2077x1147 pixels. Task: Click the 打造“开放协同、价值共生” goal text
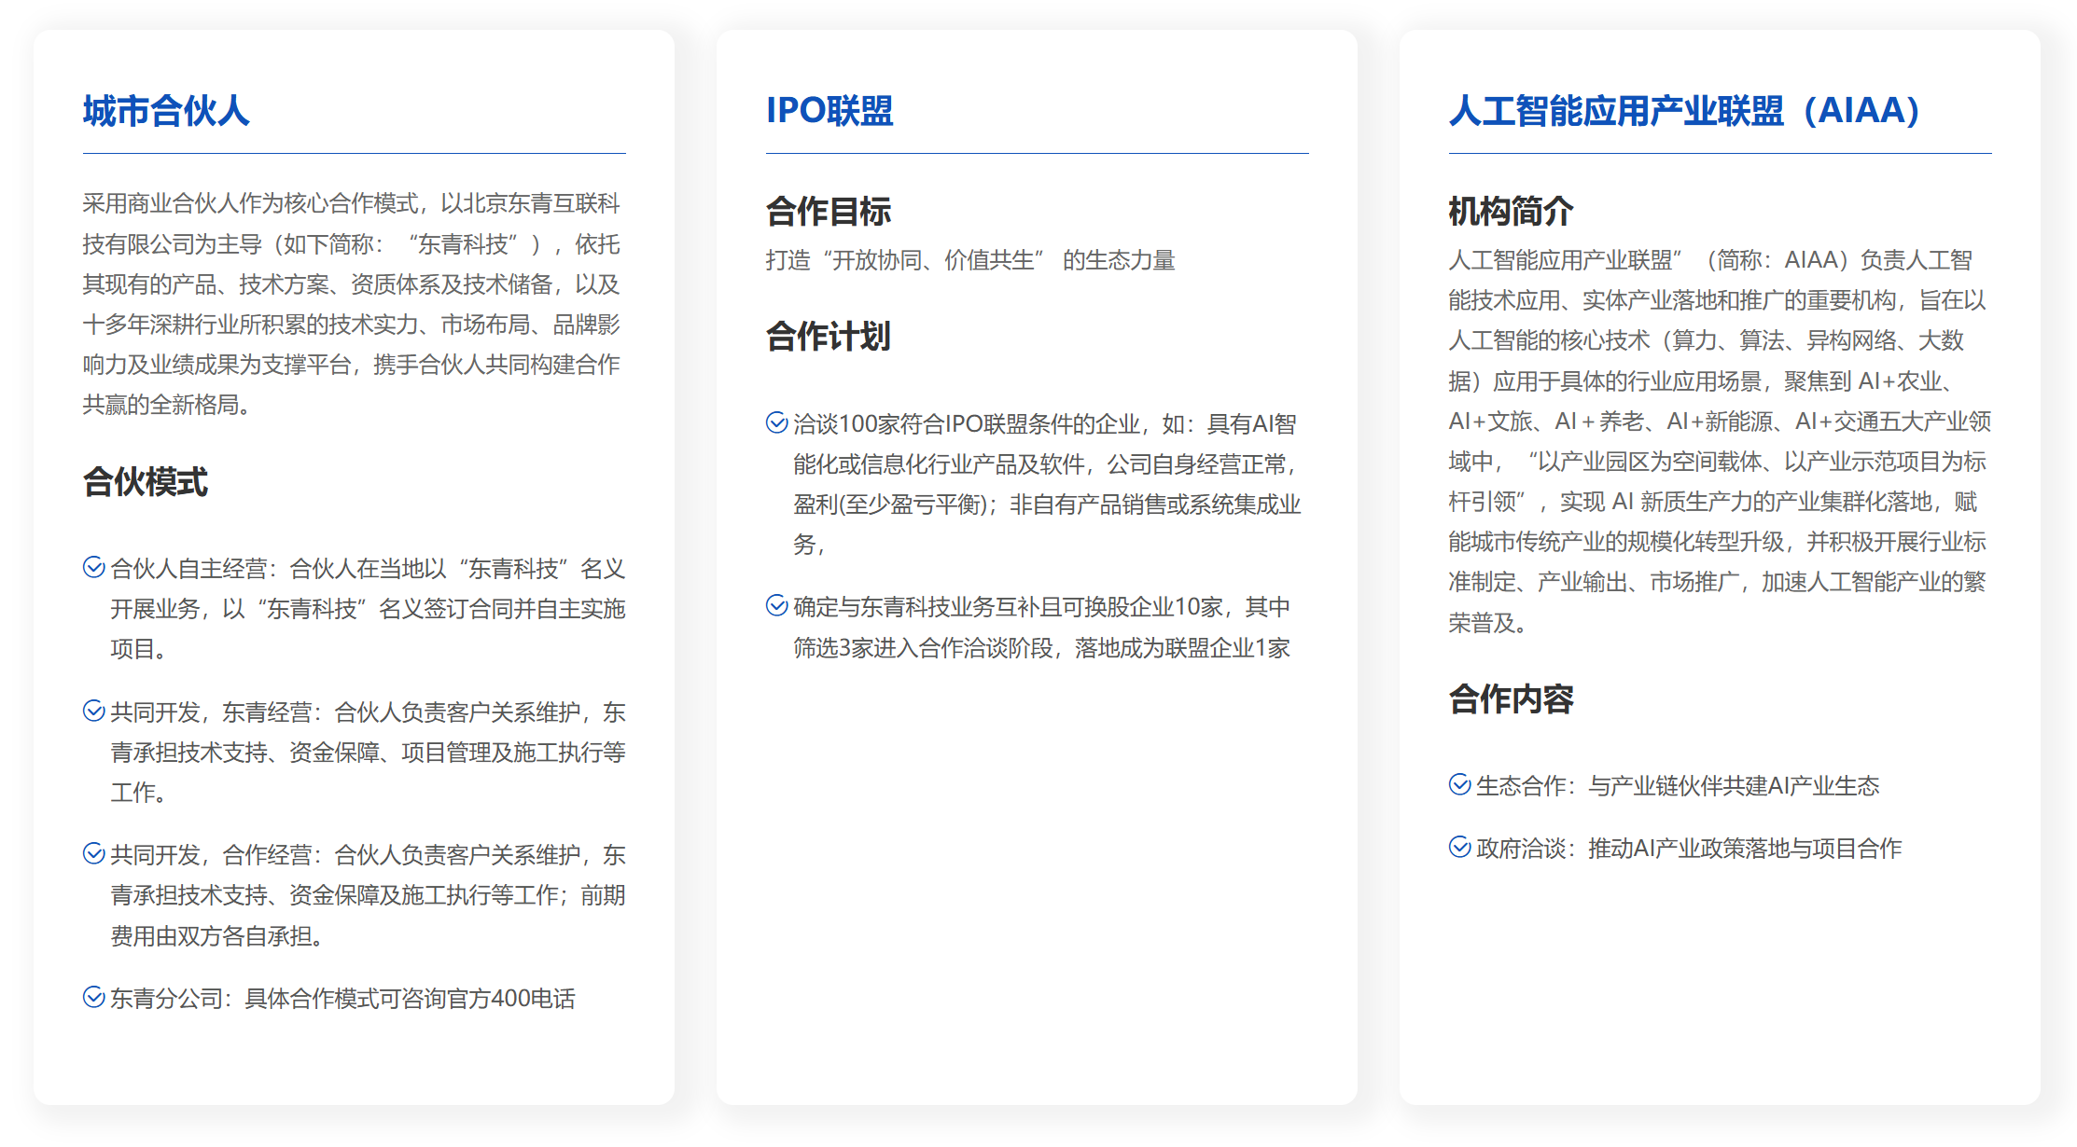click(969, 260)
